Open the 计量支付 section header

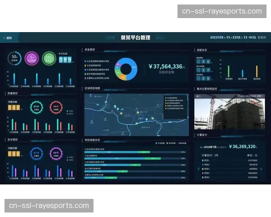click(202, 135)
